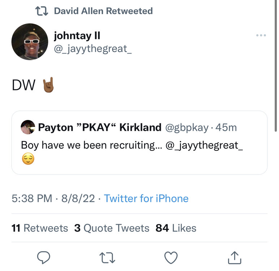
Task: Open the johntay II display name
Action: pos(77,36)
